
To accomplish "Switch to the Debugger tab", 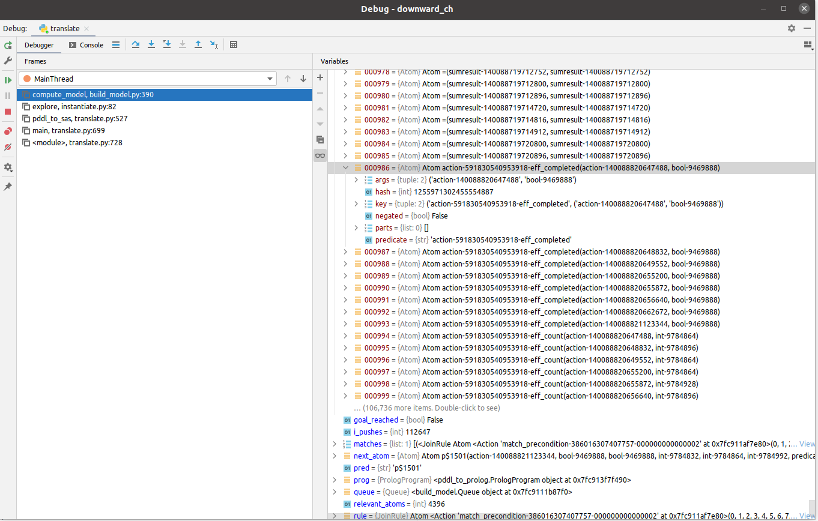I will (39, 45).
